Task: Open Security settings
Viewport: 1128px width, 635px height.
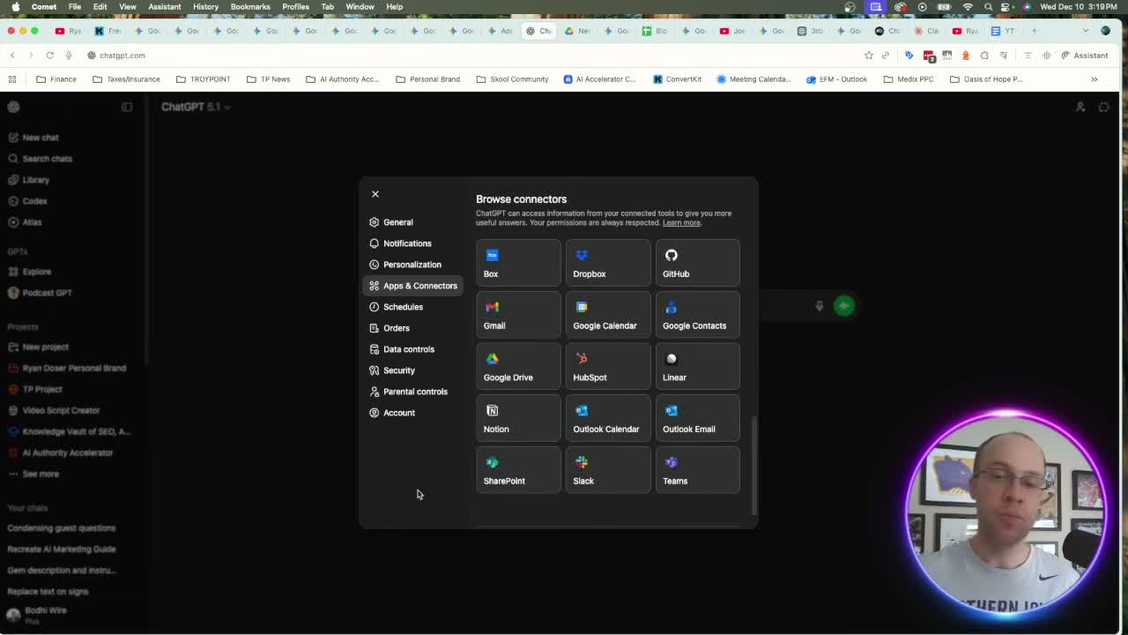Action: (412, 370)
